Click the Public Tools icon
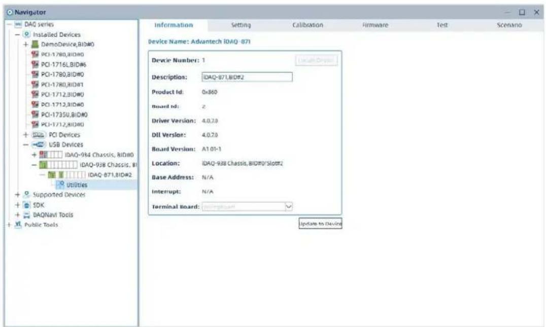 tap(18, 225)
